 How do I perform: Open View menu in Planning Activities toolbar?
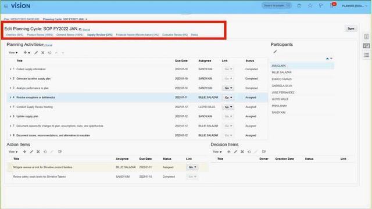(x=13, y=53)
